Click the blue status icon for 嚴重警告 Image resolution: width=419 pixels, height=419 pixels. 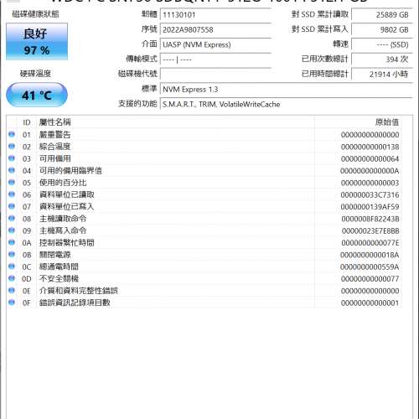pyautogui.click(x=12, y=134)
